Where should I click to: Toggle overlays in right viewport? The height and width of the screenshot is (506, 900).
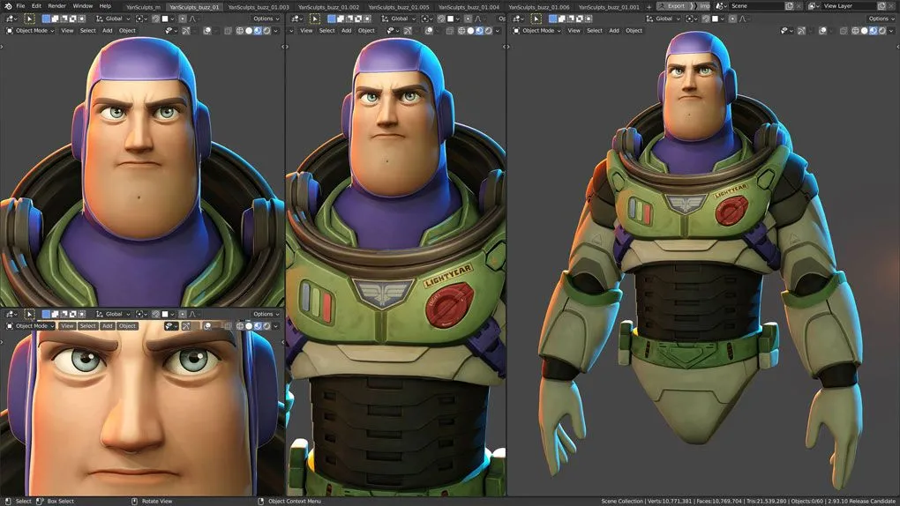[822, 30]
